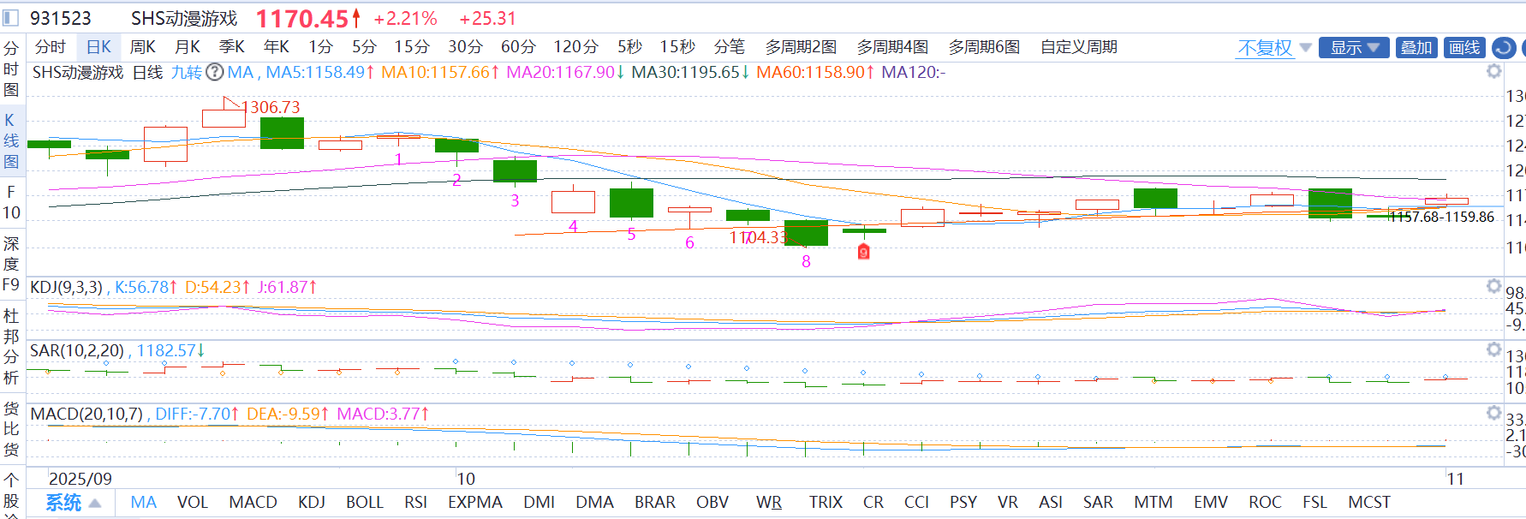Click the 九转 indicator link
The image size is (1526, 519).
point(186,72)
